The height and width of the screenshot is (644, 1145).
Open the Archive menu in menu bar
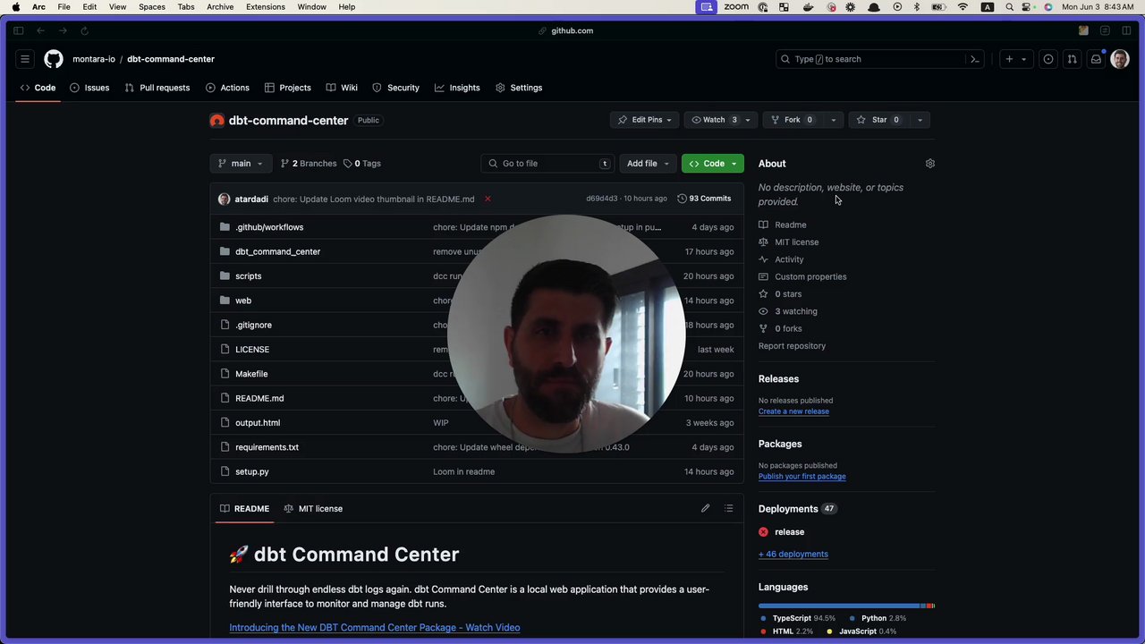coord(220,7)
